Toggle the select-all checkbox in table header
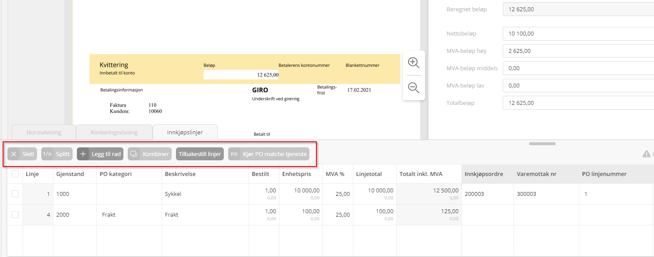 click(x=15, y=174)
